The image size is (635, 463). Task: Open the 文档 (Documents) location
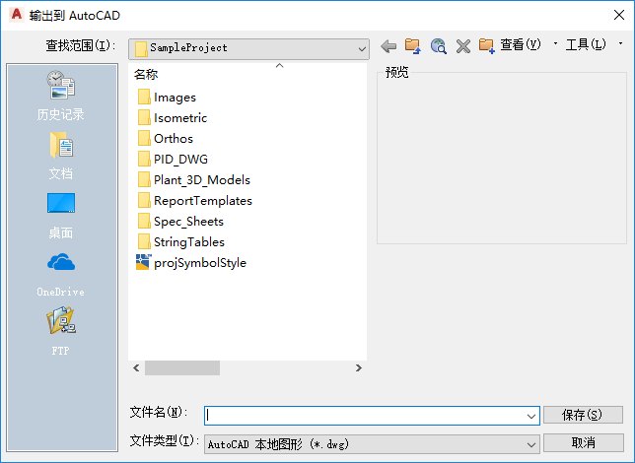[61, 156]
